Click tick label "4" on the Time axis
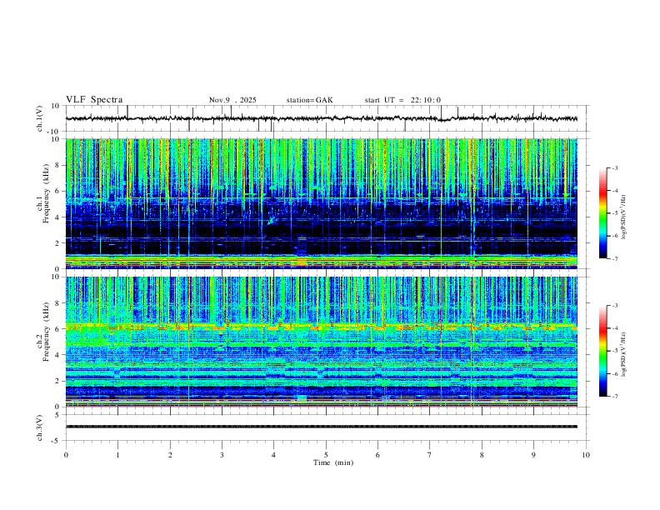Screen dimensions: 660x510 coord(273,455)
